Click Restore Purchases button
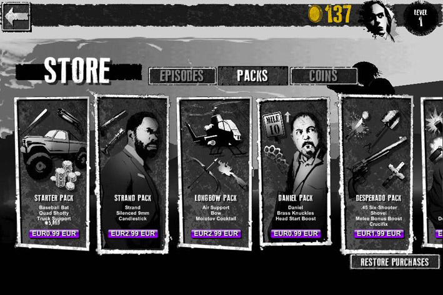Image resolution: width=443 pixels, height=295 pixels. tap(395, 262)
